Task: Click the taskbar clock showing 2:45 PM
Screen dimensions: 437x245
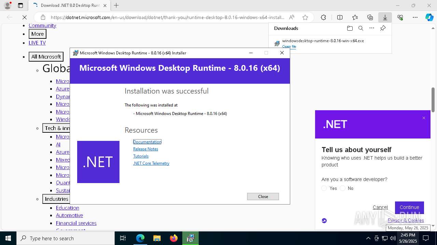Action: click(x=408, y=238)
